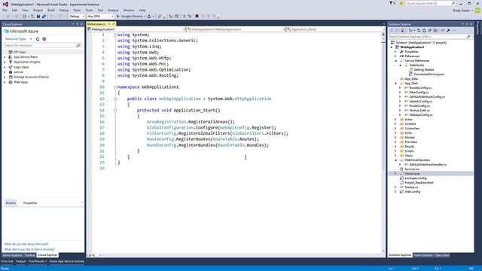482x271 pixels.
Task: Switch to the Team Explorer tab
Action: coord(423,255)
